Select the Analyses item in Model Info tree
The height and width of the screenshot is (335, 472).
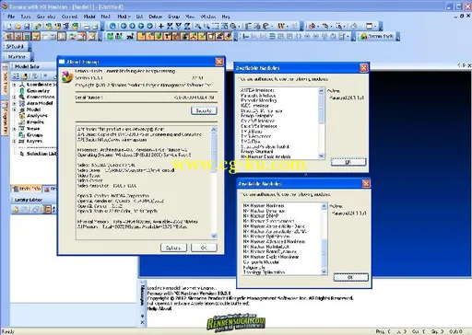(x=37, y=116)
